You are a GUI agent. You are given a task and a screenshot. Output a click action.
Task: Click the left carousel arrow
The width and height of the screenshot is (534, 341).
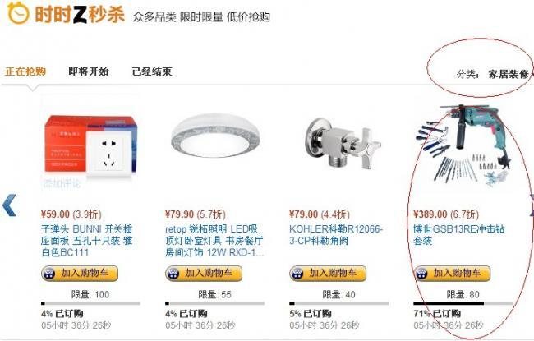coord(9,205)
